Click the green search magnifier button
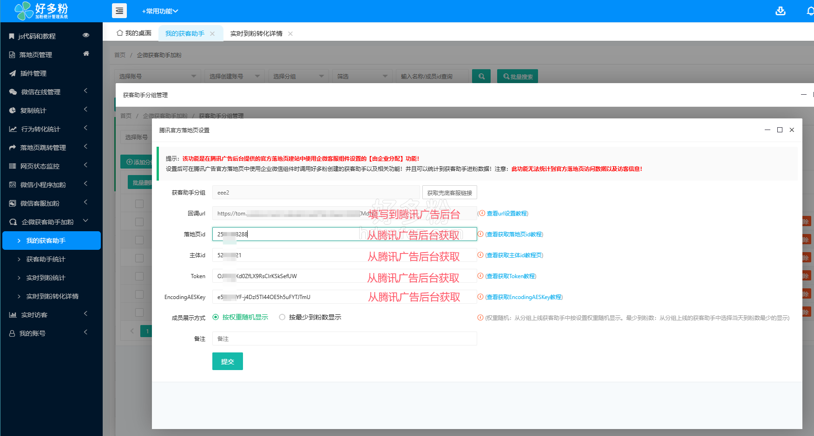This screenshot has height=436, width=814. click(x=481, y=76)
